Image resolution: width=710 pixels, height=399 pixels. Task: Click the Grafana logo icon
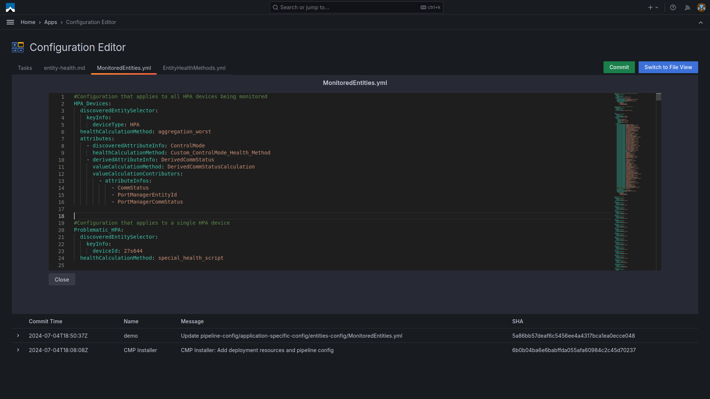[10, 7]
